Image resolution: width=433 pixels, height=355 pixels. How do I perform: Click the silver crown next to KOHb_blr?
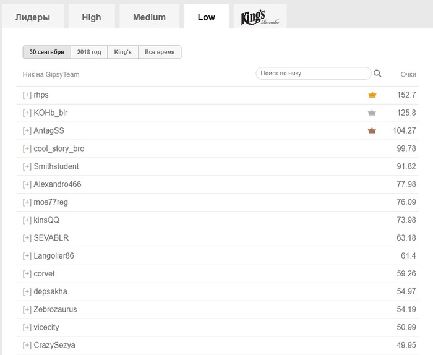coord(372,113)
